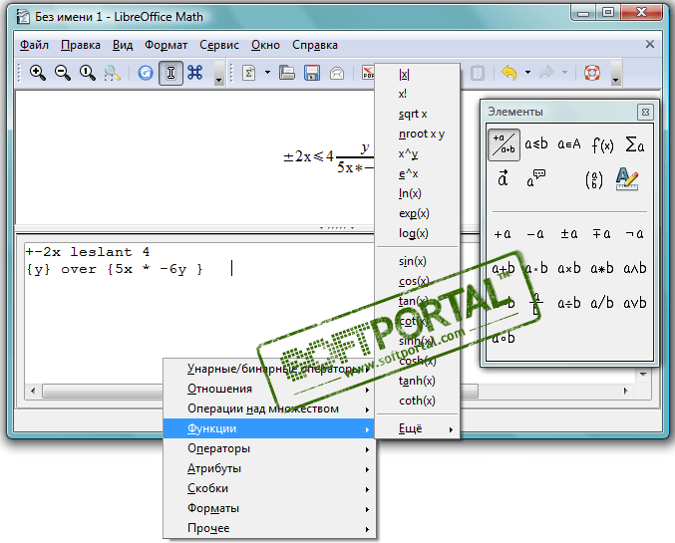The width and height of the screenshot is (675, 543).
Task: Select the Attributes vector a category
Action: click(503, 178)
